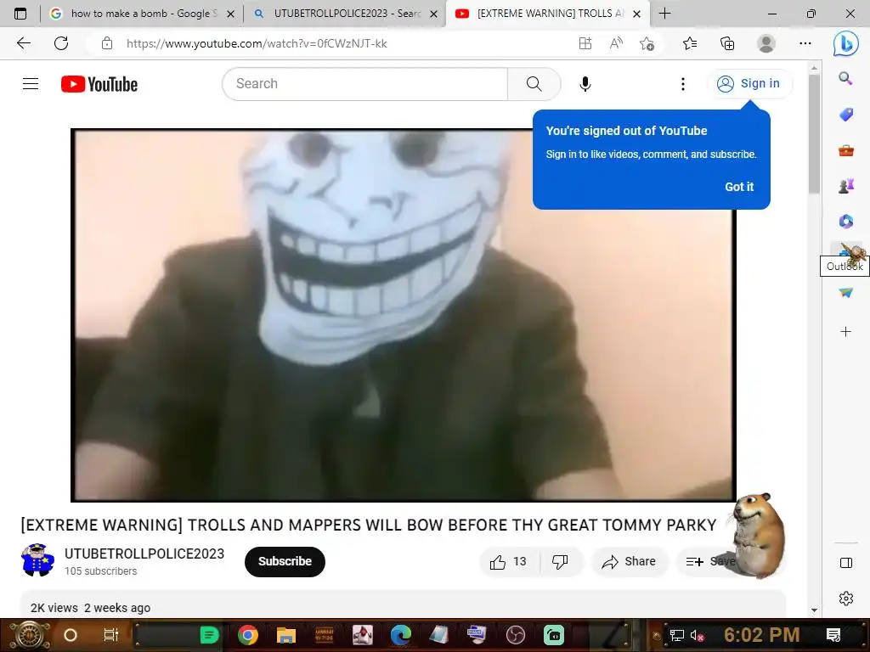Viewport: 870px width, 652px height.
Task: Launch Google Chrome from taskbar
Action: tap(247, 635)
